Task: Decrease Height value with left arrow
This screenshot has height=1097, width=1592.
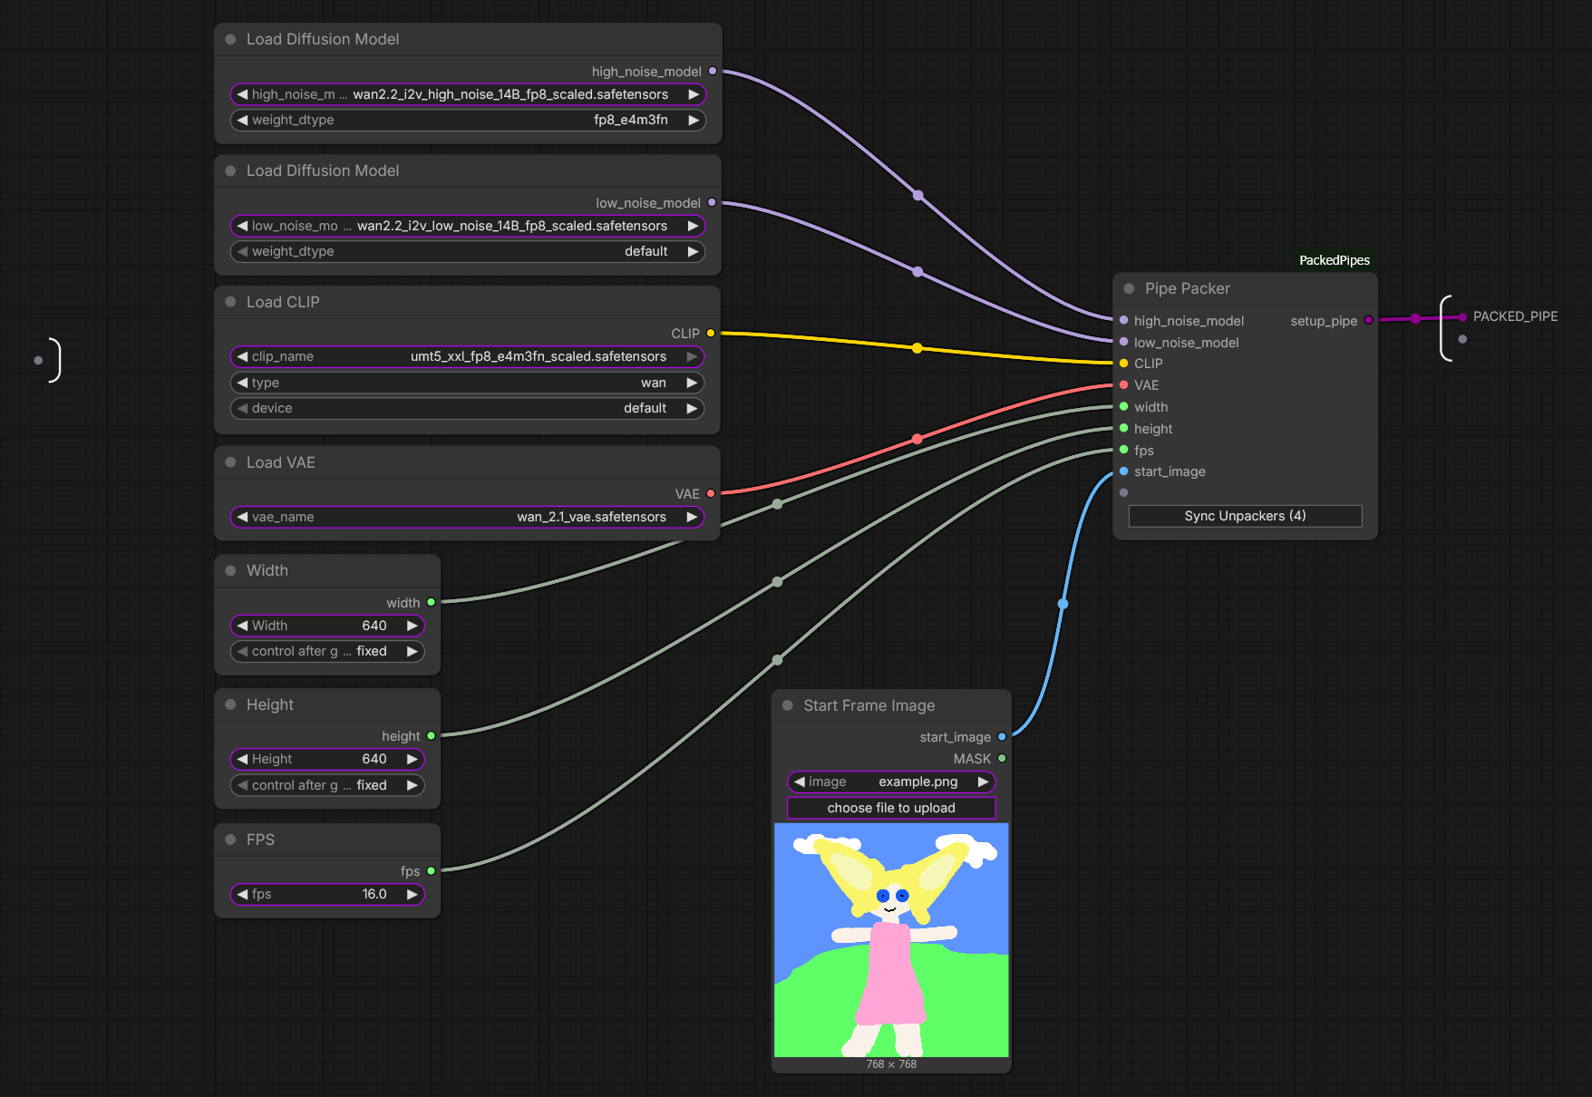Action: (242, 759)
